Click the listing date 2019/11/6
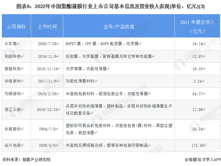This screenshot has height=166, width=221. [47, 56]
